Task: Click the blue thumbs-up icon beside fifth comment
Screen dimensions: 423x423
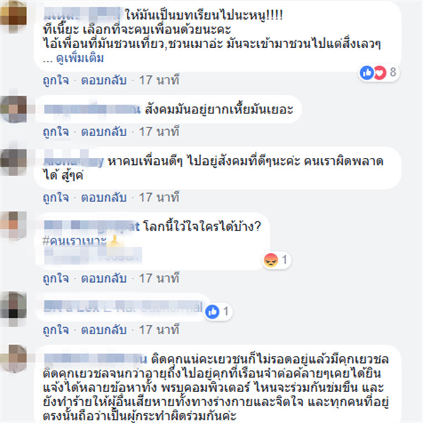Action: click(x=212, y=312)
